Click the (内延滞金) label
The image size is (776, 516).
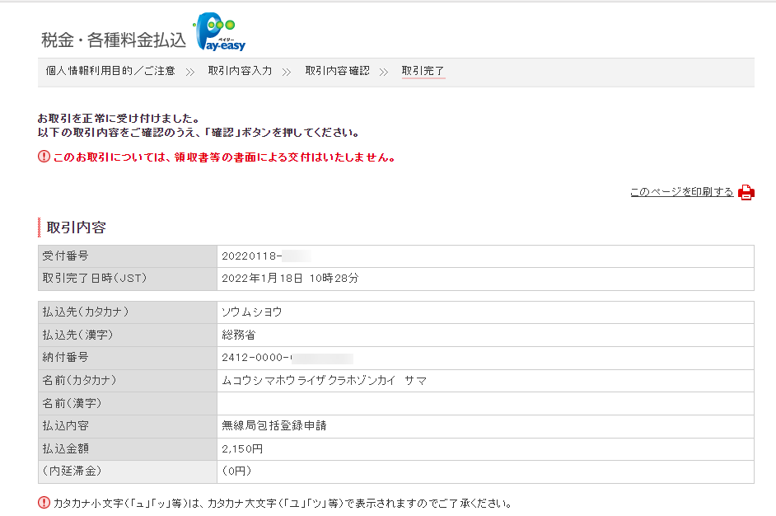tap(72, 471)
